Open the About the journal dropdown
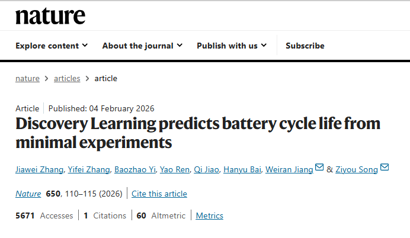The height and width of the screenshot is (238, 410). click(142, 46)
